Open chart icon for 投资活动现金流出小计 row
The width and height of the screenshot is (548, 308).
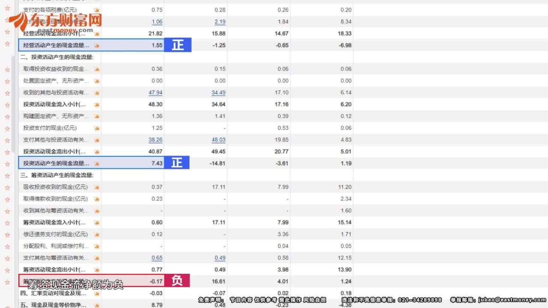coord(97,152)
